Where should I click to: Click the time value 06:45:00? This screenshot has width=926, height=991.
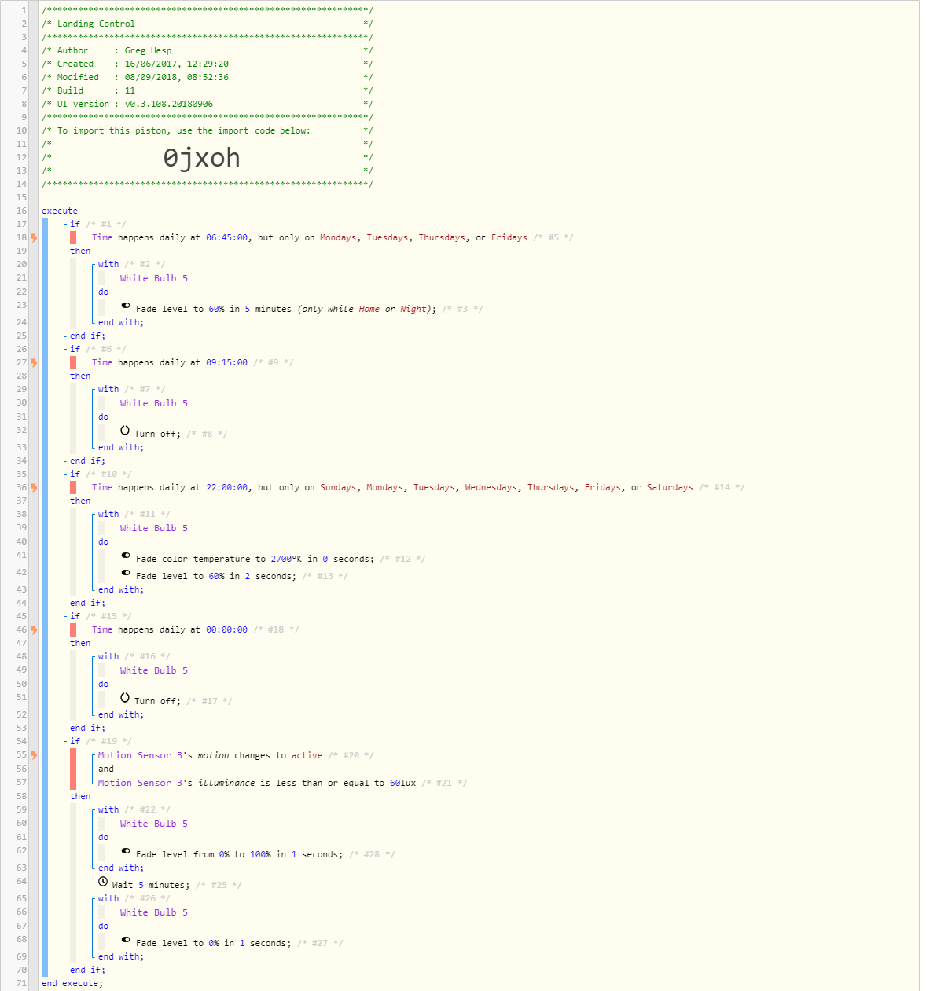tap(226, 237)
